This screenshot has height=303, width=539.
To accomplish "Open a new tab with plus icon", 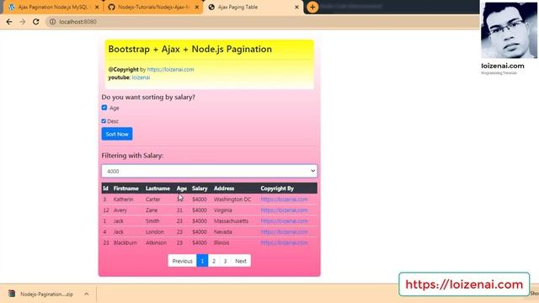I will tap(312, 7).
